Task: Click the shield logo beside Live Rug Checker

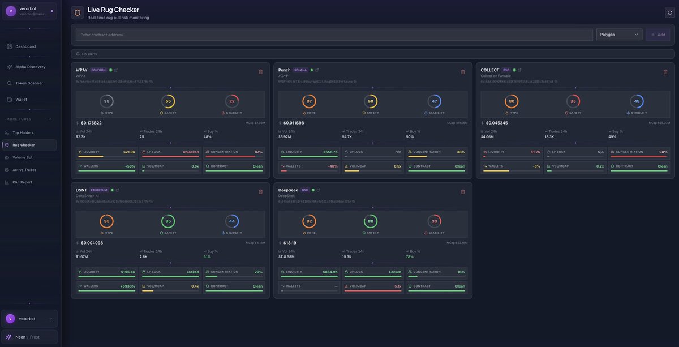Action: (78, 12)
